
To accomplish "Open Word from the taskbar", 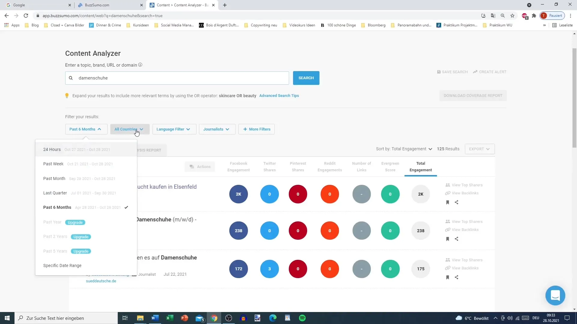I will pos(155,318).
